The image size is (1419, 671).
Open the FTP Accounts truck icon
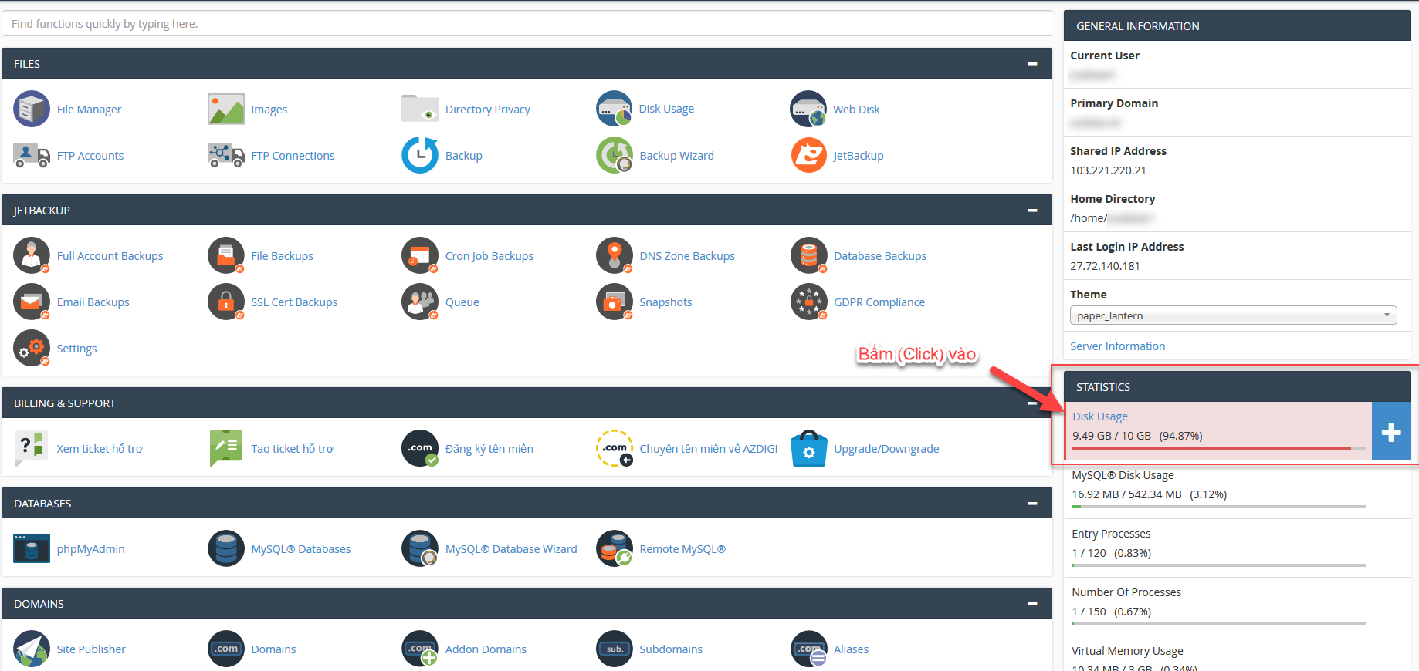(32, 155)
